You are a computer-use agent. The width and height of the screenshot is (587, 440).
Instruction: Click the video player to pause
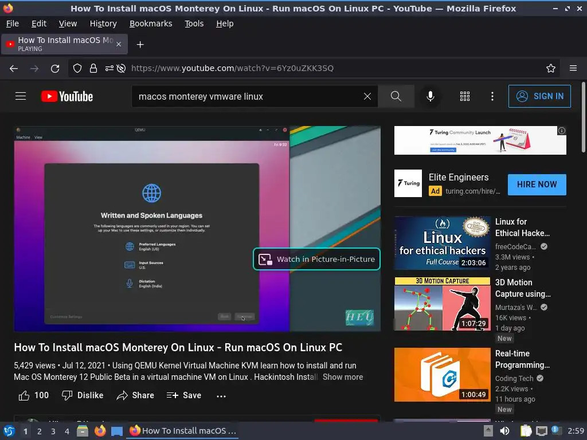pos(197,229)
